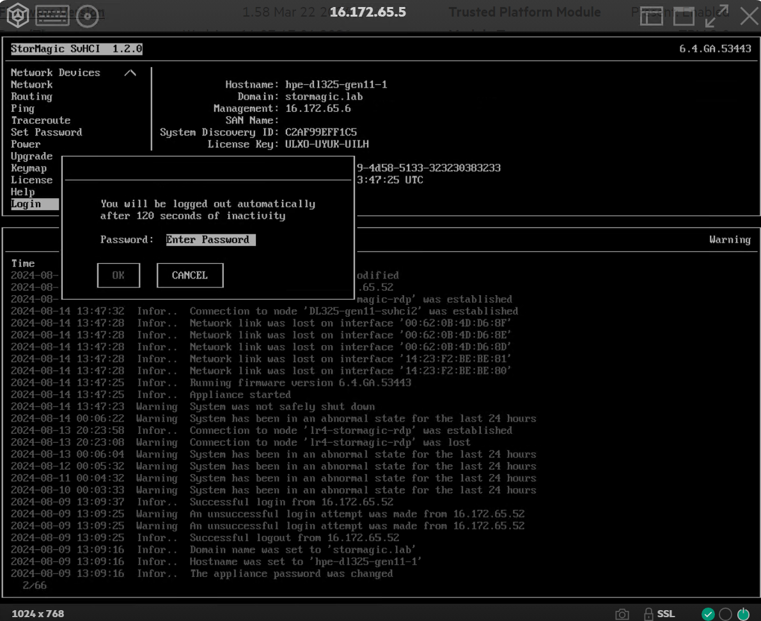Click the Enter Password input field
Image resolution: width=761 pixels, height=621 pixels.
[x=210, y=240]
